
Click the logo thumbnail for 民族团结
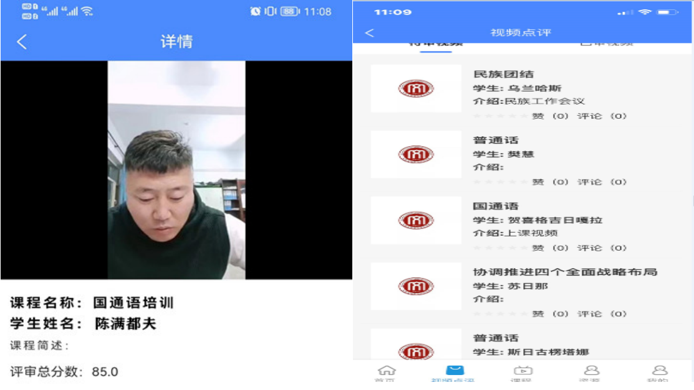[416, 88]
